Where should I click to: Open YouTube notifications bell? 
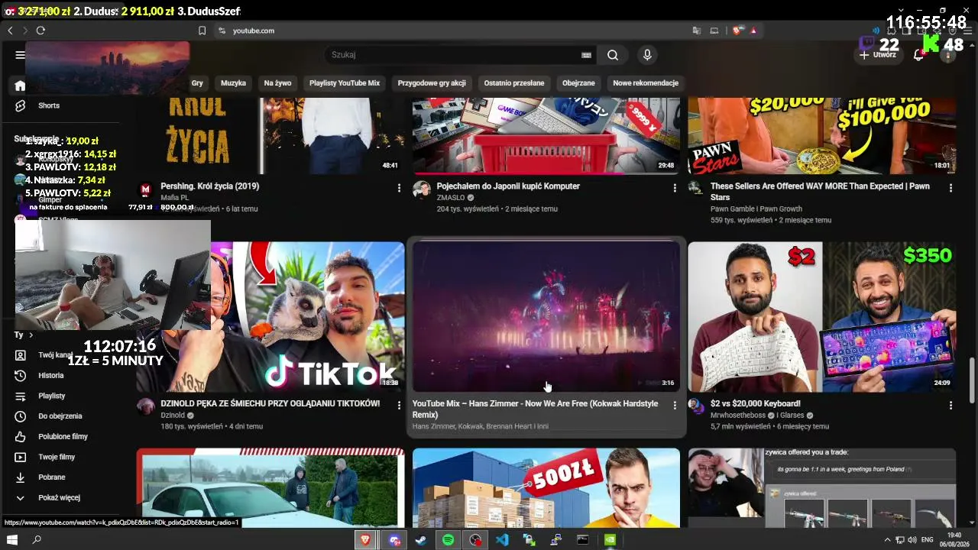click(918, 55)
